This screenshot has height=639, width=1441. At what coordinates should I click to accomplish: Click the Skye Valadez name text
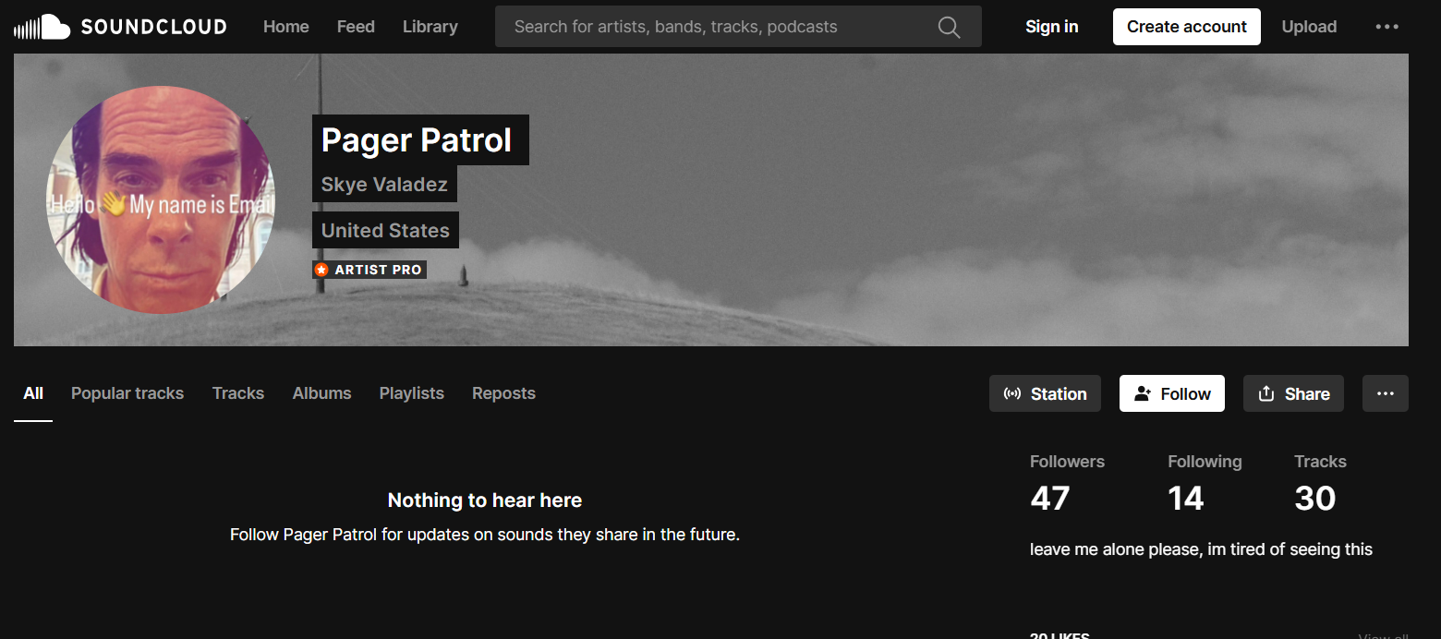tap(384, 185)
